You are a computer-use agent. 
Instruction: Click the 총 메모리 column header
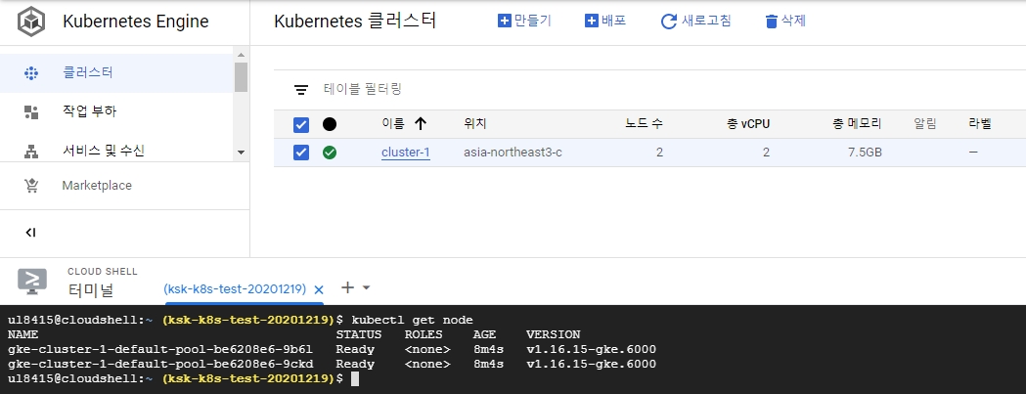(857, 124)
